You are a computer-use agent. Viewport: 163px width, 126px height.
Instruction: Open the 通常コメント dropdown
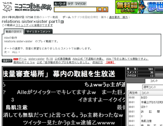click(153, 87)
